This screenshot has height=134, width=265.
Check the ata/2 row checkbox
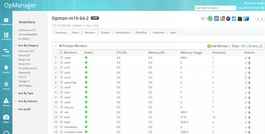point(61,97)
